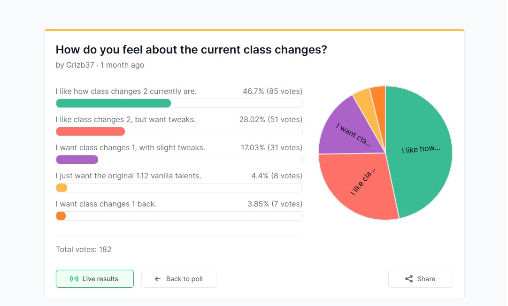Image resolution: width=508 pixels, height=306 pixels.
Task: Click the orange bar for class changes 1 back
Action: [61, 216]
